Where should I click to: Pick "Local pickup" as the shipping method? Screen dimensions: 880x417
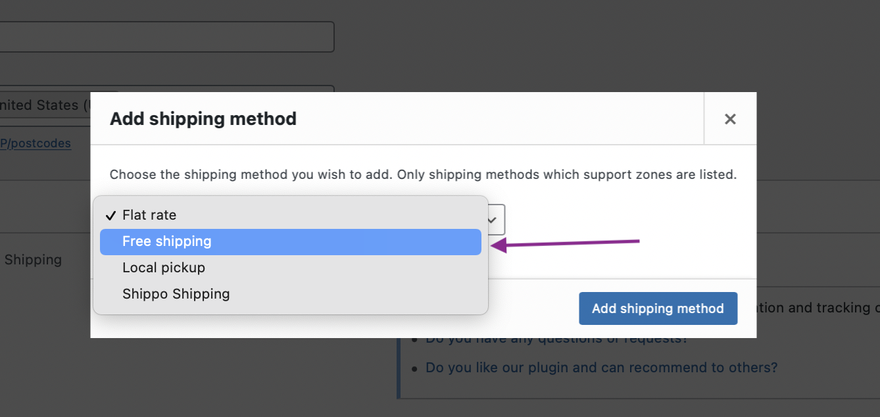click(163, 267)
